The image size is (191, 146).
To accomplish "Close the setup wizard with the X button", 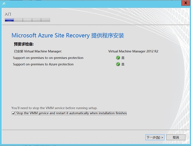I will (x=185, y=3).
